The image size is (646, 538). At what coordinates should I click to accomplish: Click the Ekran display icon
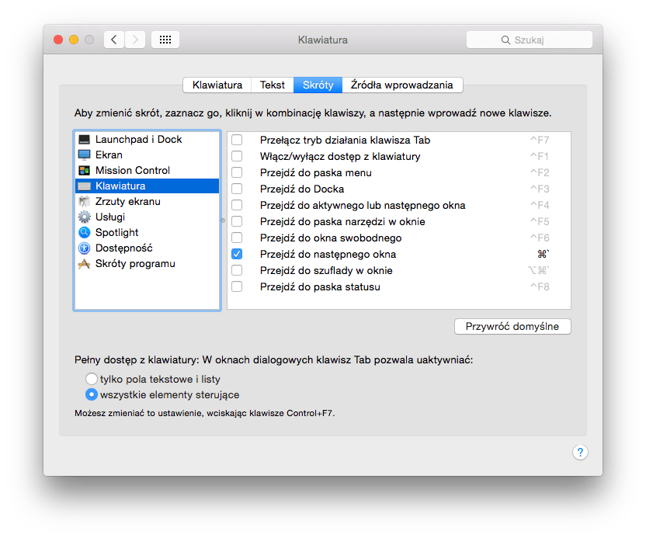coord(84,155)
